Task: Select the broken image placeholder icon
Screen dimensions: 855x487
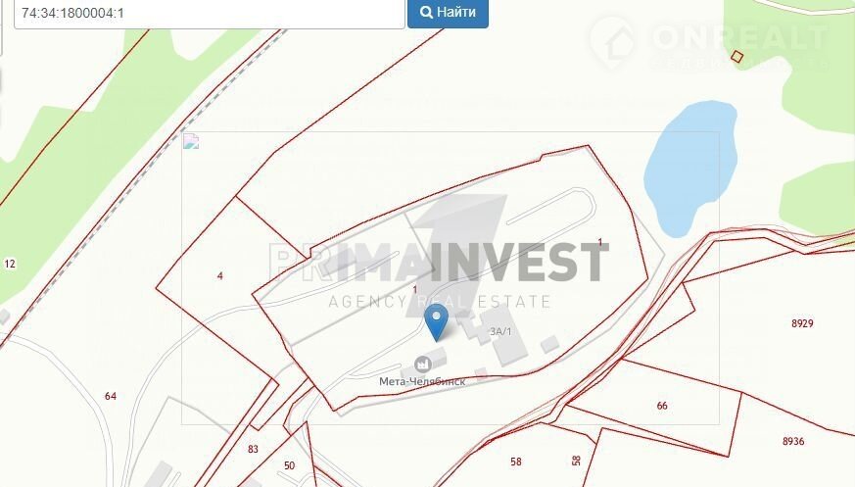Action: pyautogui.click(x=191, y=141)
